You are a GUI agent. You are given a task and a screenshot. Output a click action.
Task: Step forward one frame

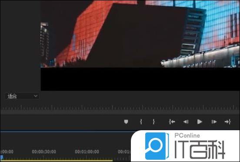pos(214,122)
